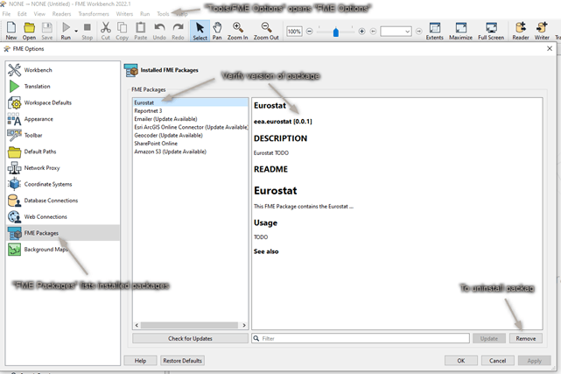Click the New workspace toolbar icon
The width and height of the screenshot is (561, 374).
[11, 30]
